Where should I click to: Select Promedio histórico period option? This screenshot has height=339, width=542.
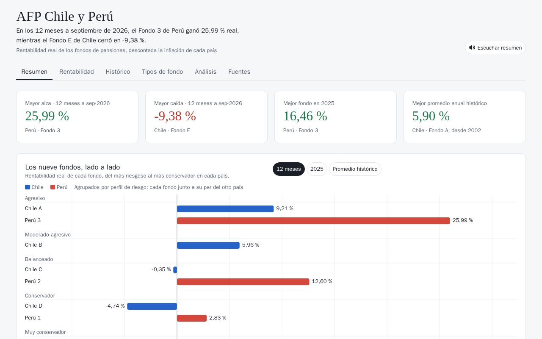pyautogui.click(x=355, y=169)
